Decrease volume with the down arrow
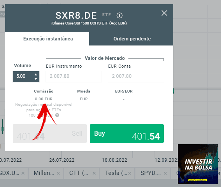 coord(36,79)
